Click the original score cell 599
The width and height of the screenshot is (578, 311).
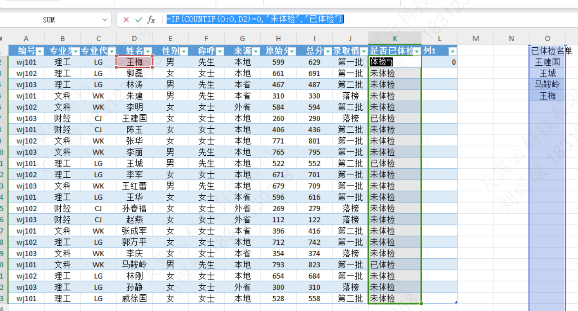point(278,62)
